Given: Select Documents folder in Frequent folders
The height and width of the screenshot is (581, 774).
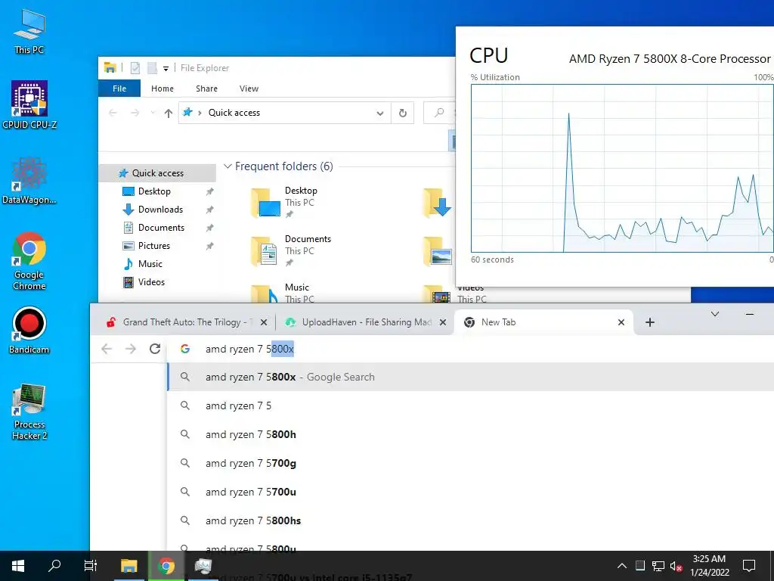Looking at the screenshot, I should click(291, 251).
